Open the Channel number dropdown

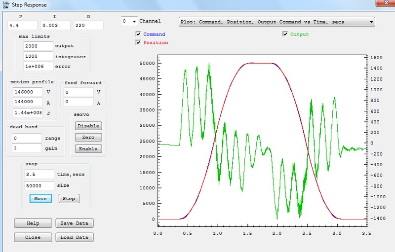(x=134, y=22)
